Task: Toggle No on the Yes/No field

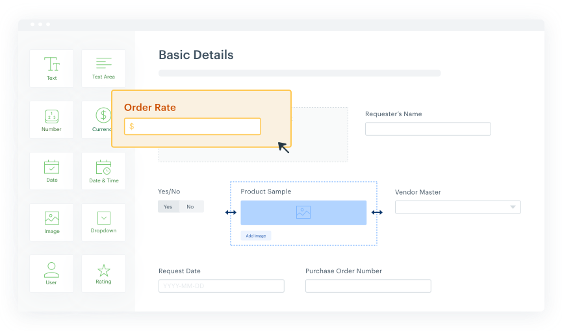Action: click(x=190, y=206)
